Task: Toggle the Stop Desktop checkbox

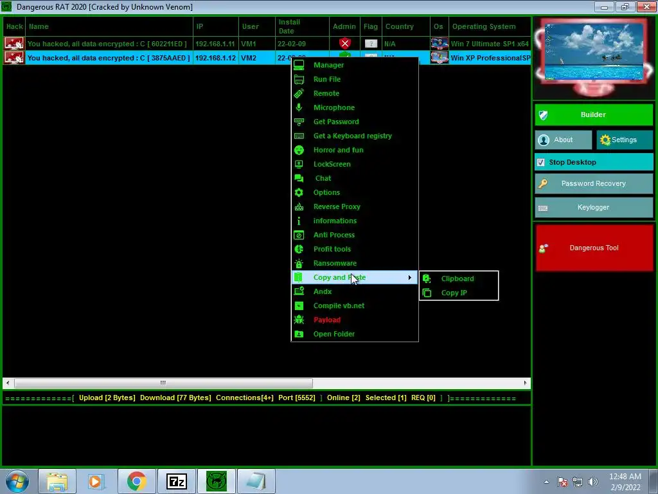Action: pyautogui.click(x=541, y=162)
